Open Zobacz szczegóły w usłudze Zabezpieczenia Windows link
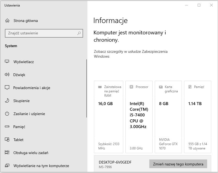The height and width of the screenshot is (173, 218). pyautogui.click(x=131, y=54)
